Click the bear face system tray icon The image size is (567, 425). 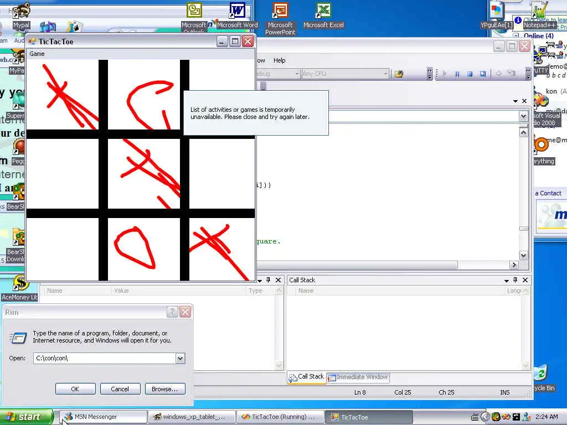[x=496, y=417]
